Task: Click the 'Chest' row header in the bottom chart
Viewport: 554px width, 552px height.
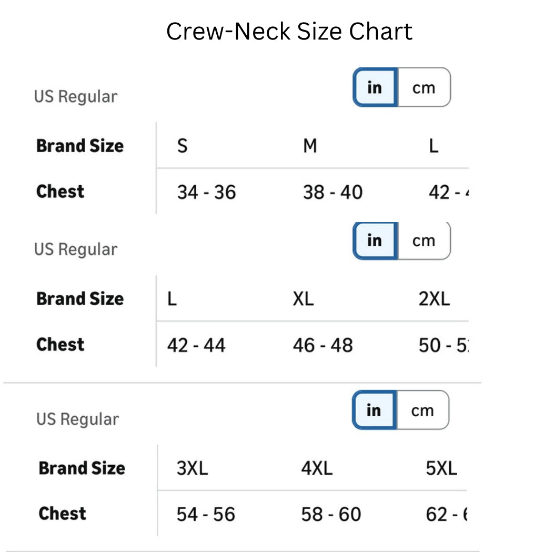Action: click(62, 513)
